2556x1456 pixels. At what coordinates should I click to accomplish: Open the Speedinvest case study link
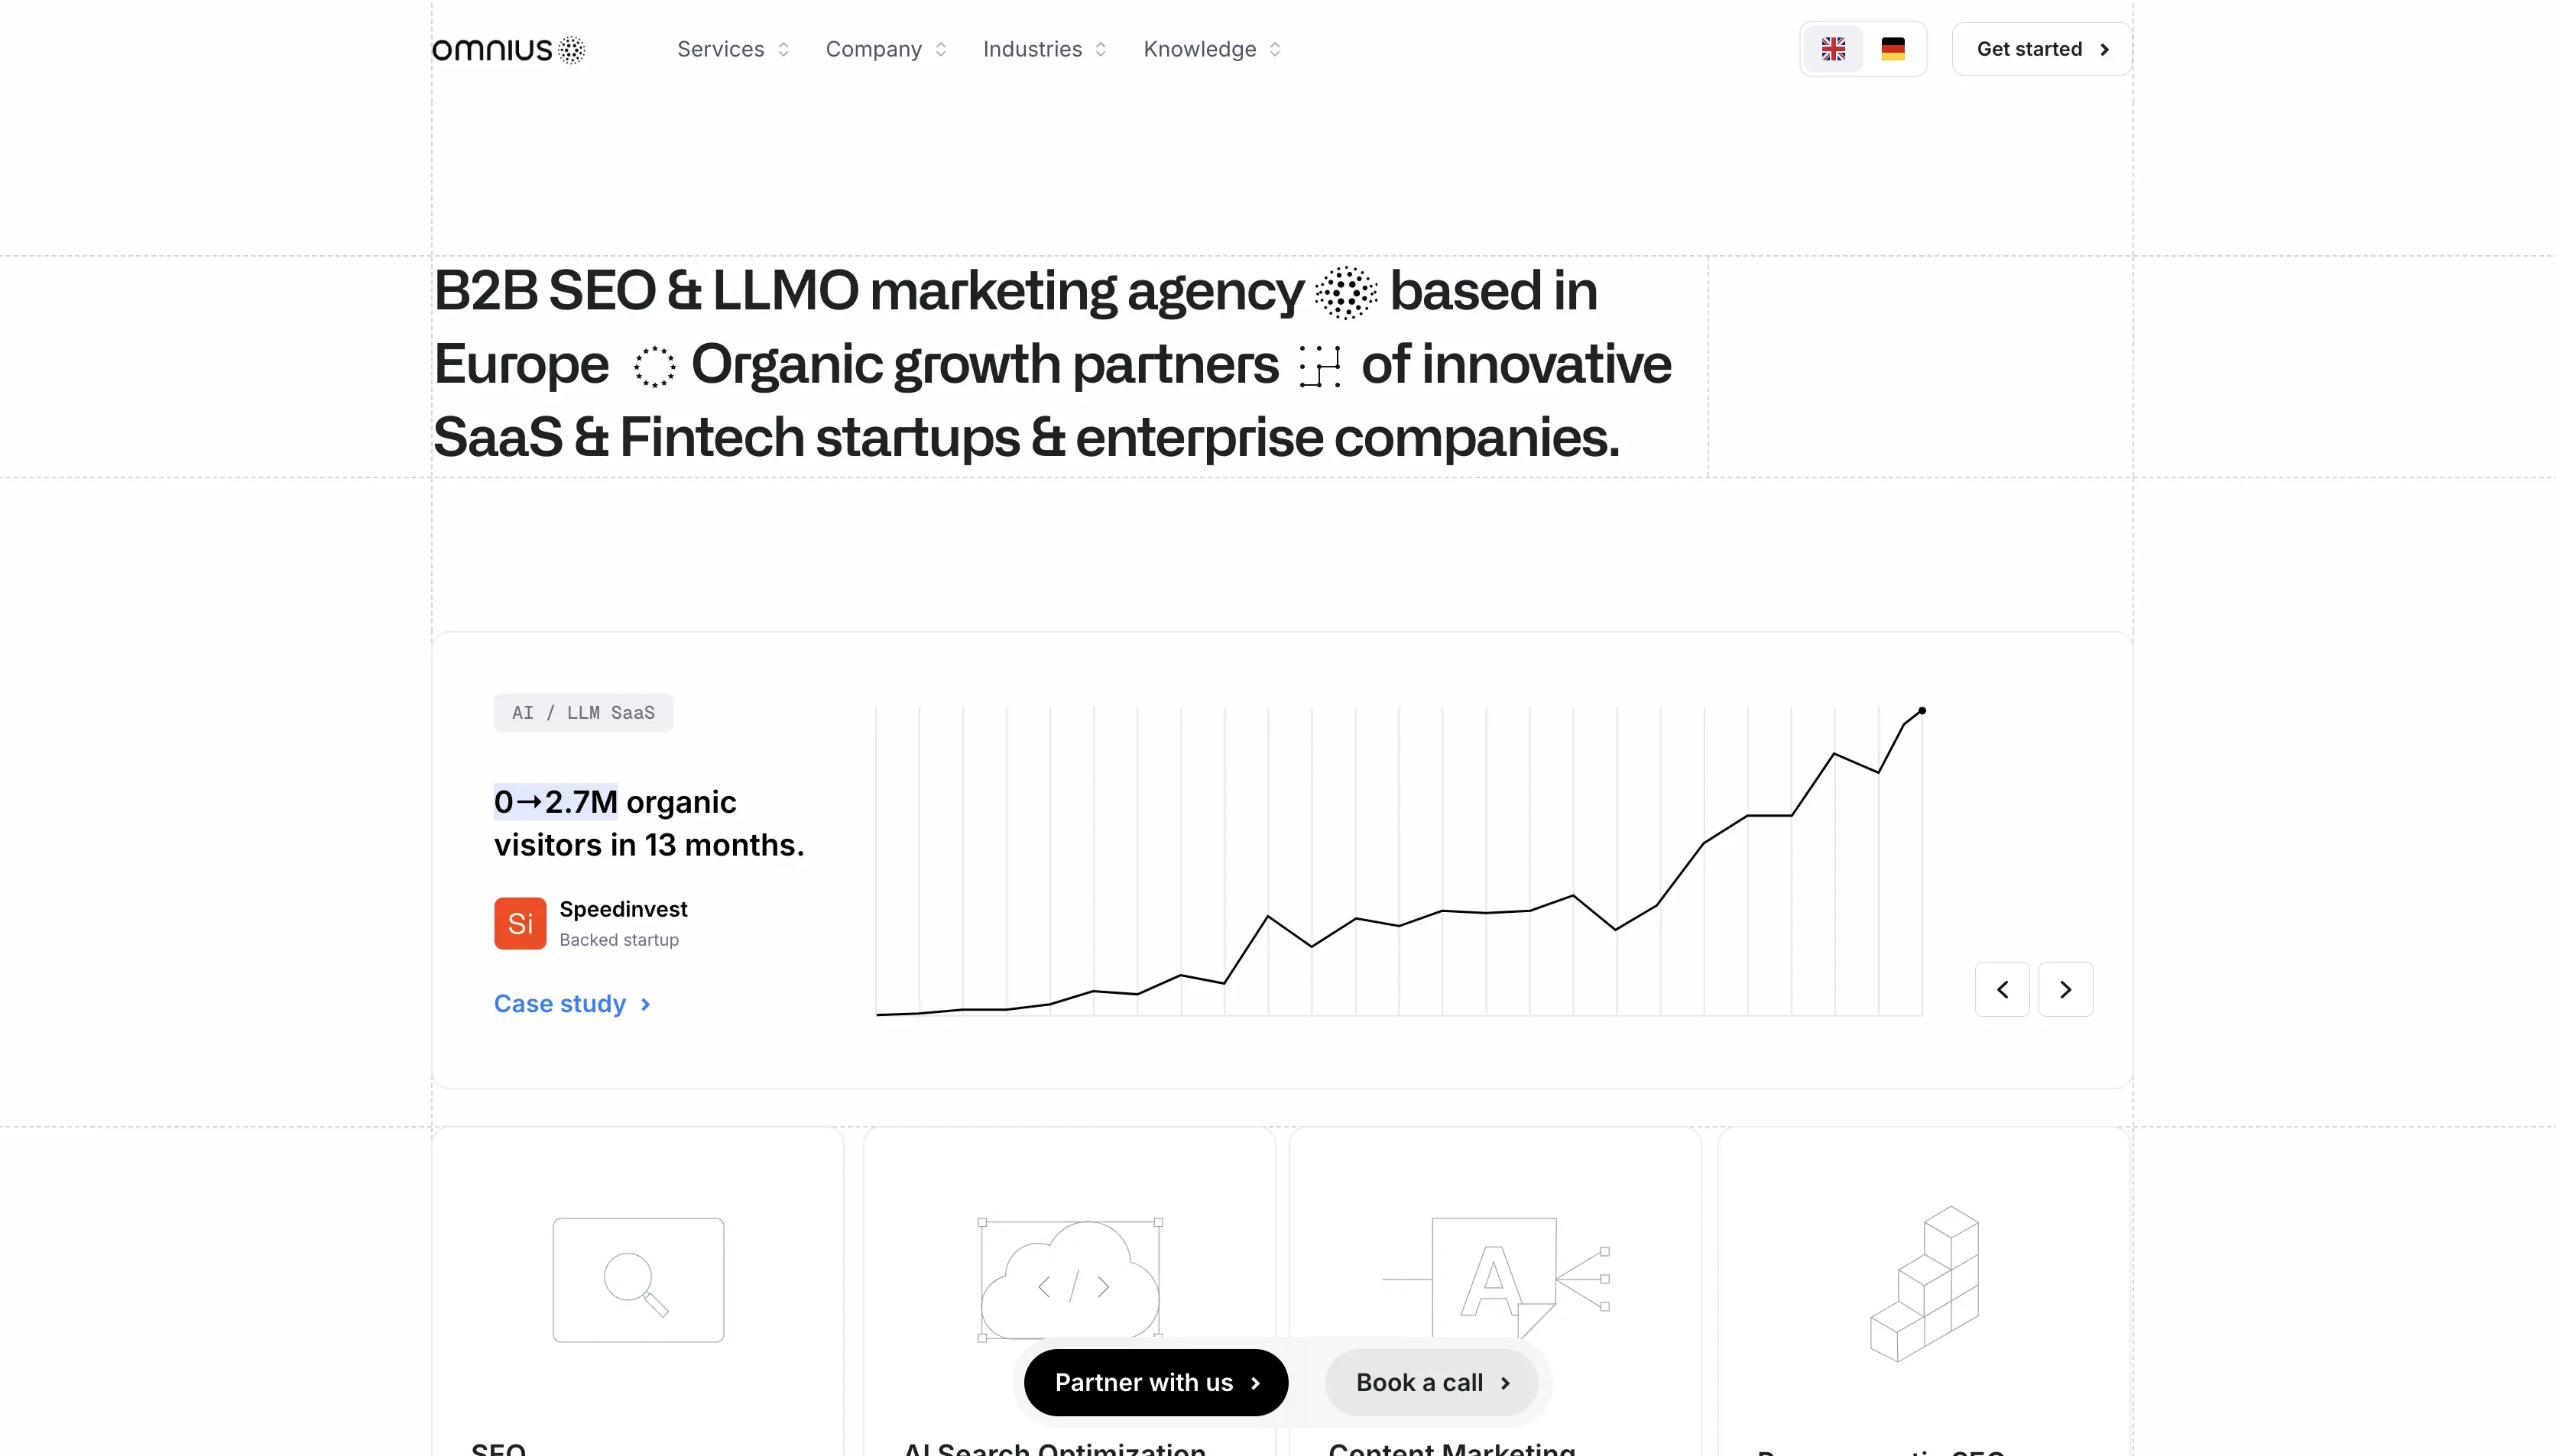tap(571, 1004)
